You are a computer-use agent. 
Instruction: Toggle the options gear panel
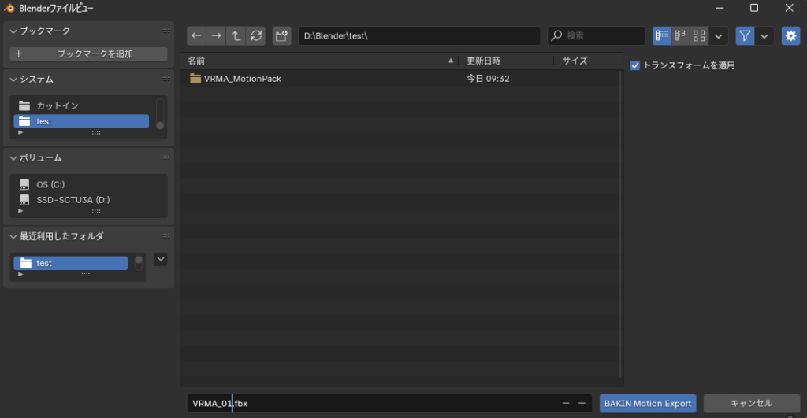(x=790, y=36)
